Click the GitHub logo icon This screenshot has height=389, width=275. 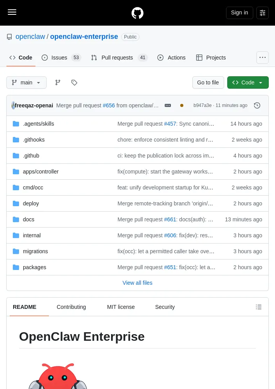[137, 13]
